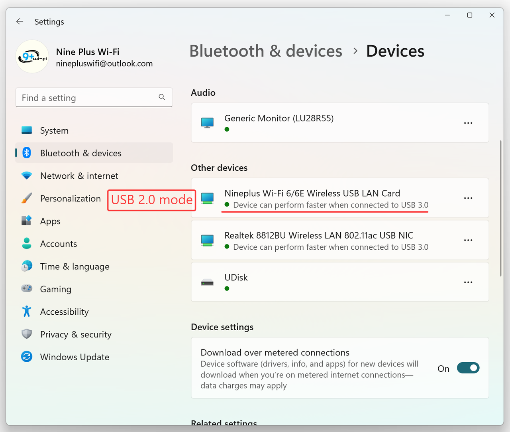This screenshot has height=432, width=510.
Task: Open more options for Realtek 8812BU NIC
Action: [468, 240]
